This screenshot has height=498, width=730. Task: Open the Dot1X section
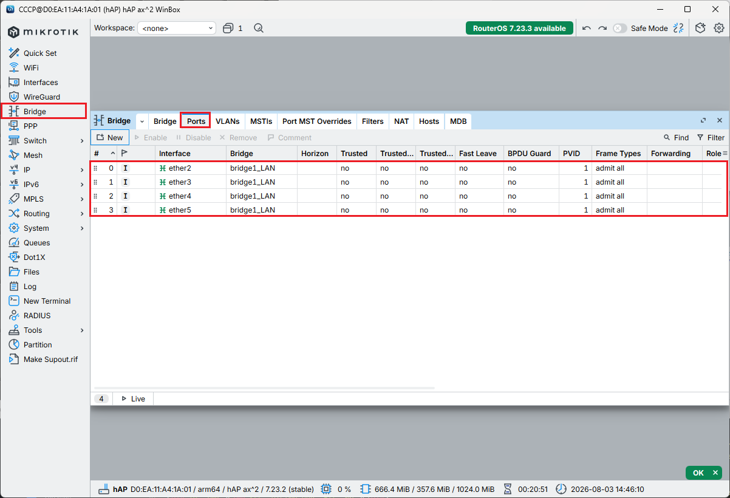click(34, 258)
